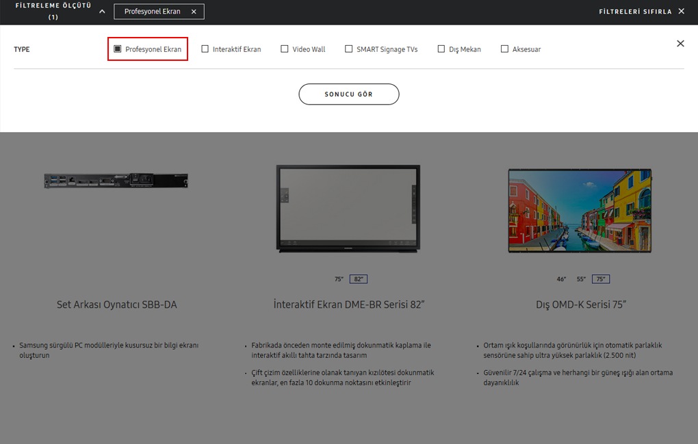
Task: Select 75" size for DME-BR Serisi
Action: [x=339, y=279]
